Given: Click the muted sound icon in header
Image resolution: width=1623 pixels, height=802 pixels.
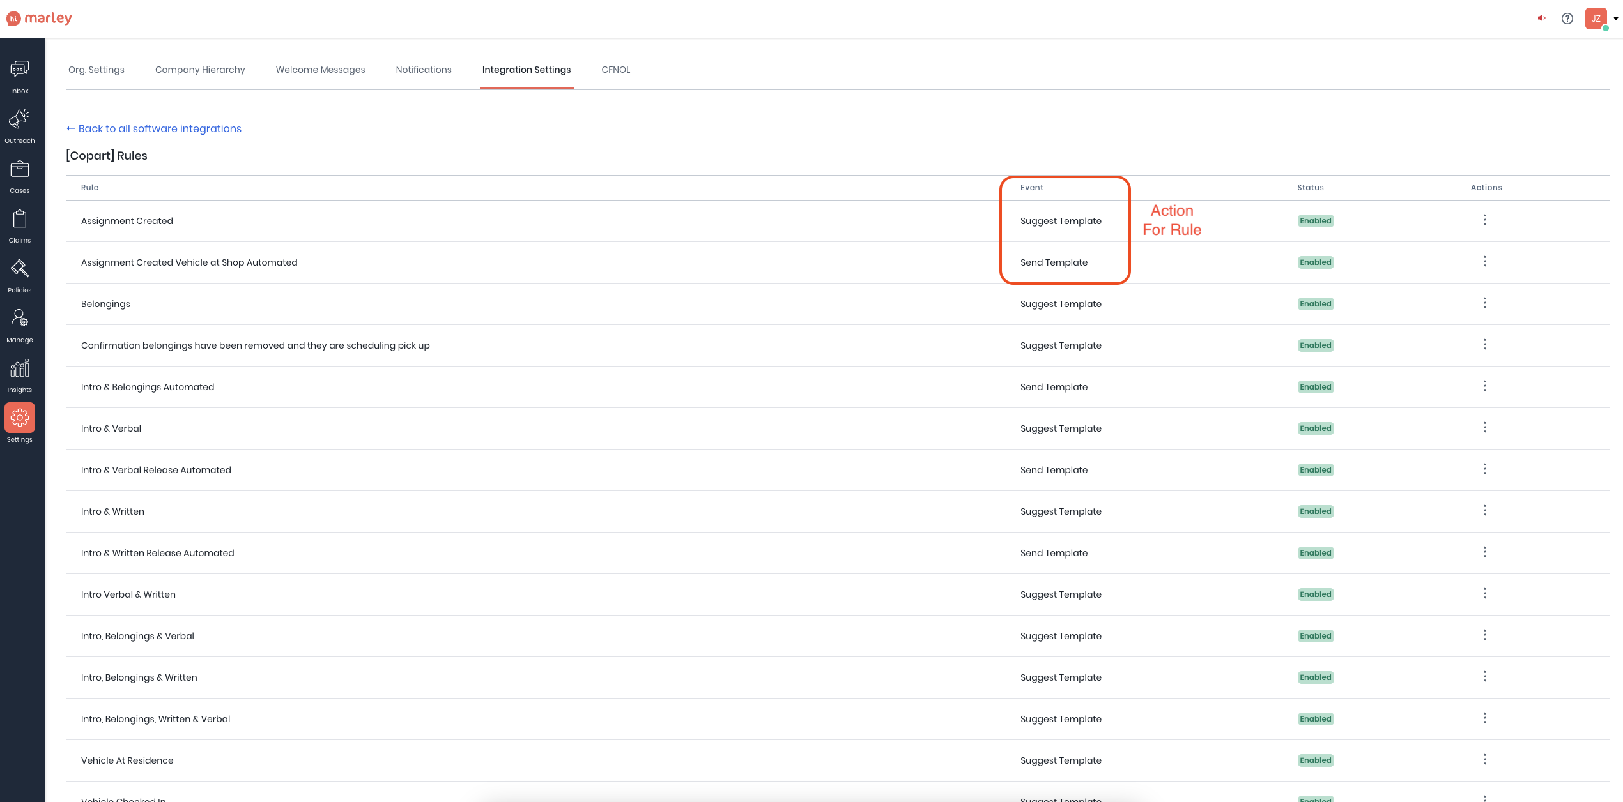Looking at the screenshot, I should (x=1542, y=19).
